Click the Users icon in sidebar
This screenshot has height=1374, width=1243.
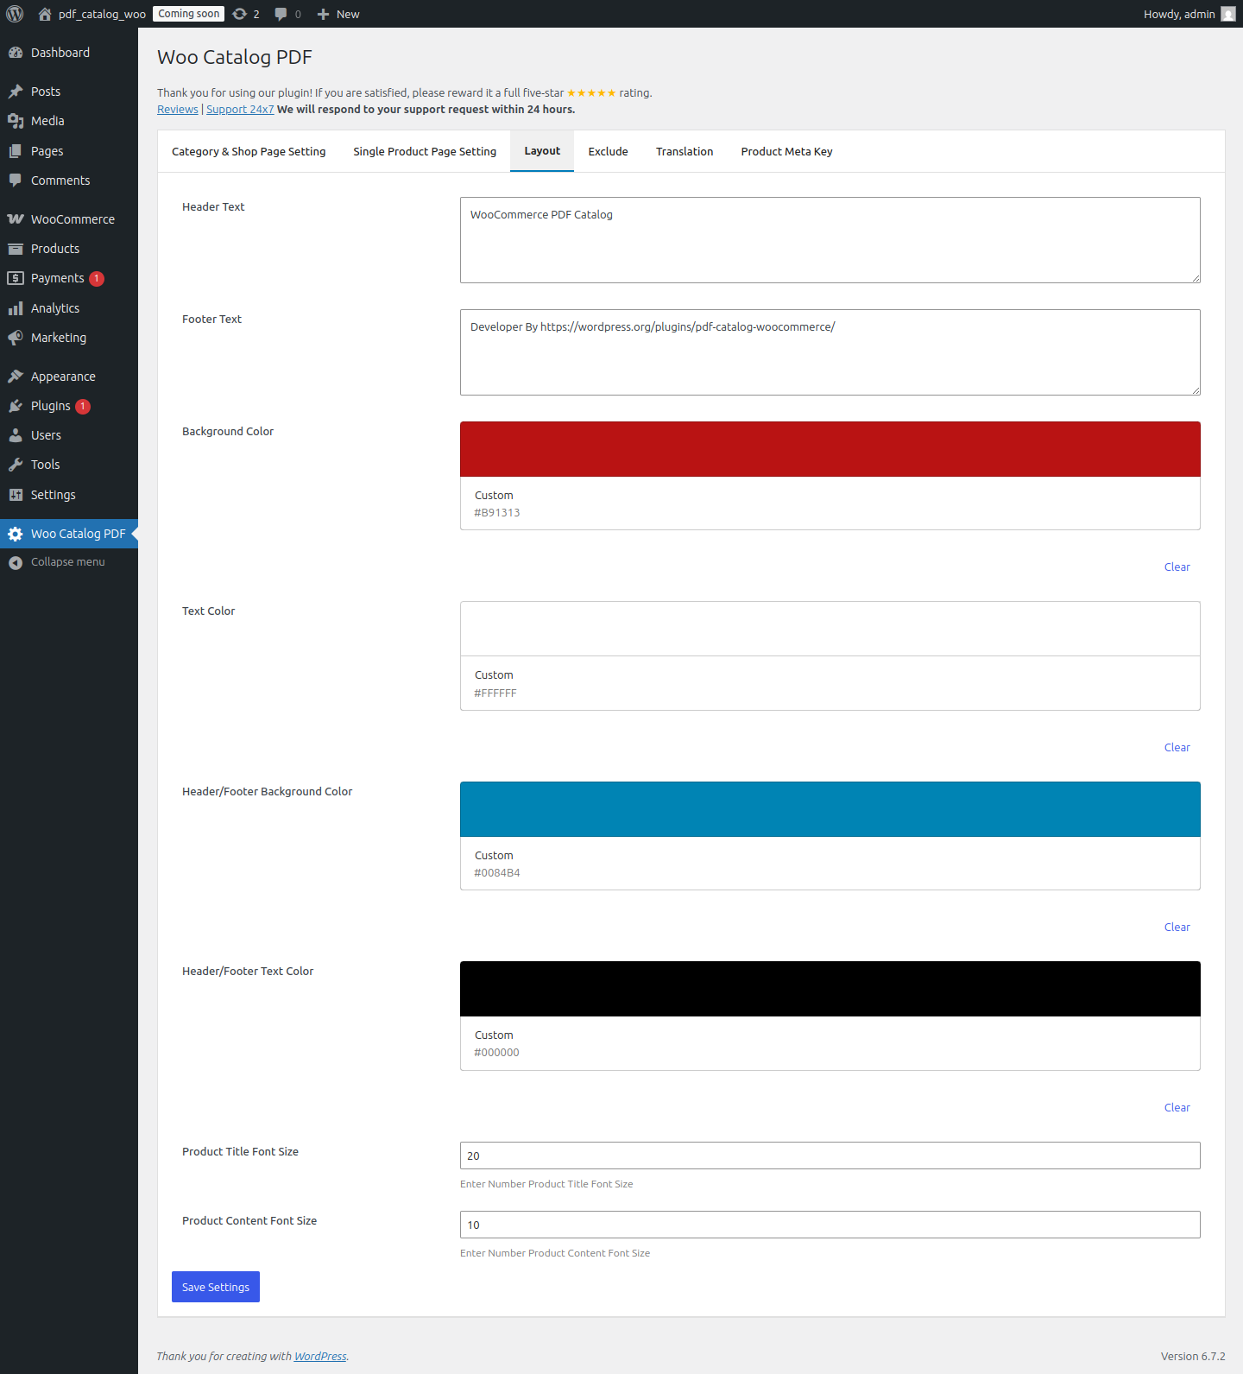point(16,435)
